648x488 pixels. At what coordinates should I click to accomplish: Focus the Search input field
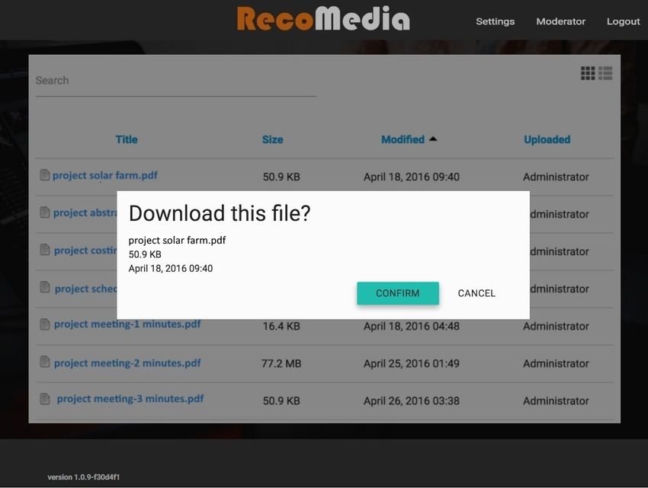[175, 81]
